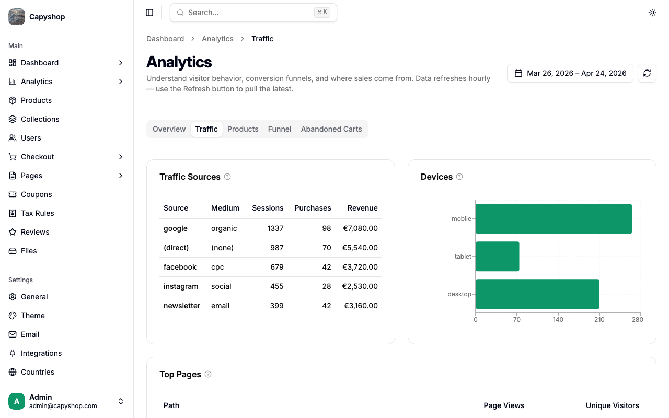Show Top Pages help tooltip icon

pos(208,374)
